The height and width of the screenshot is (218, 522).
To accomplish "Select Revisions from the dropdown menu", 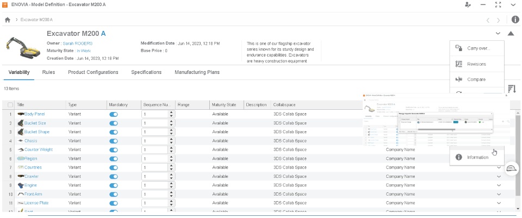I will click(x=476, y=64).
